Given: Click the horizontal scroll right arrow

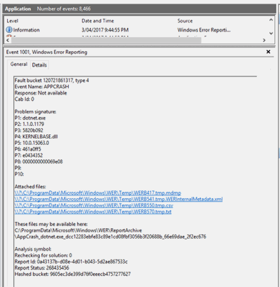Looking at the screenshot, I should click(x=264, y=41).
